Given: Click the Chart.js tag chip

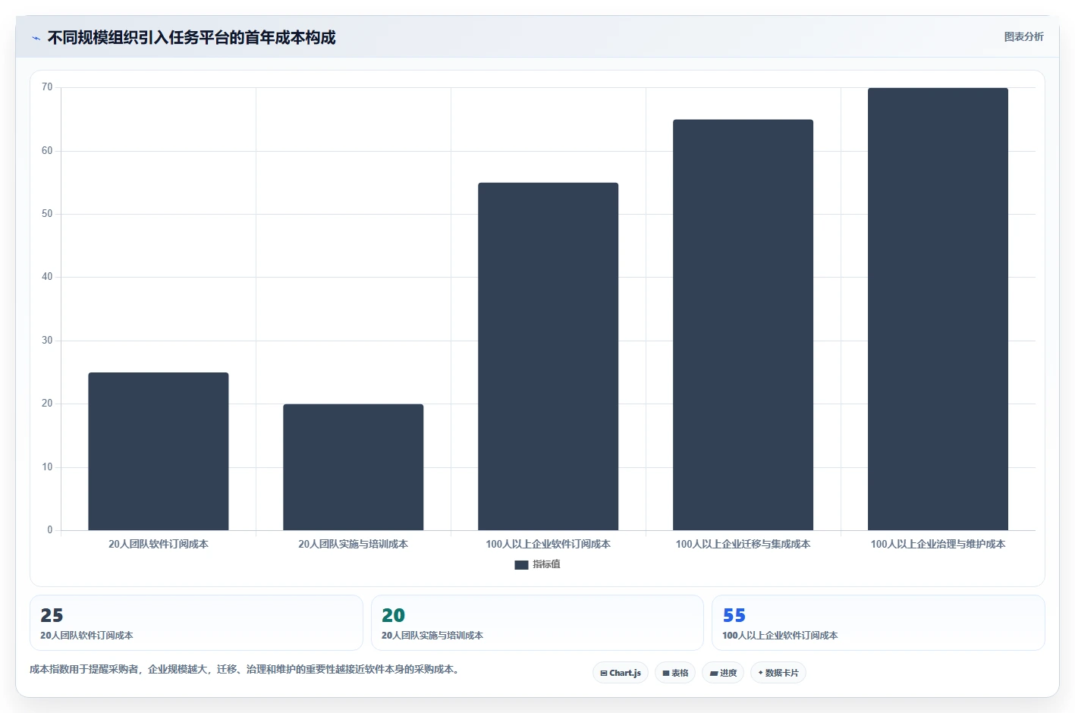Looking at the screenshot, I should 621,673.
